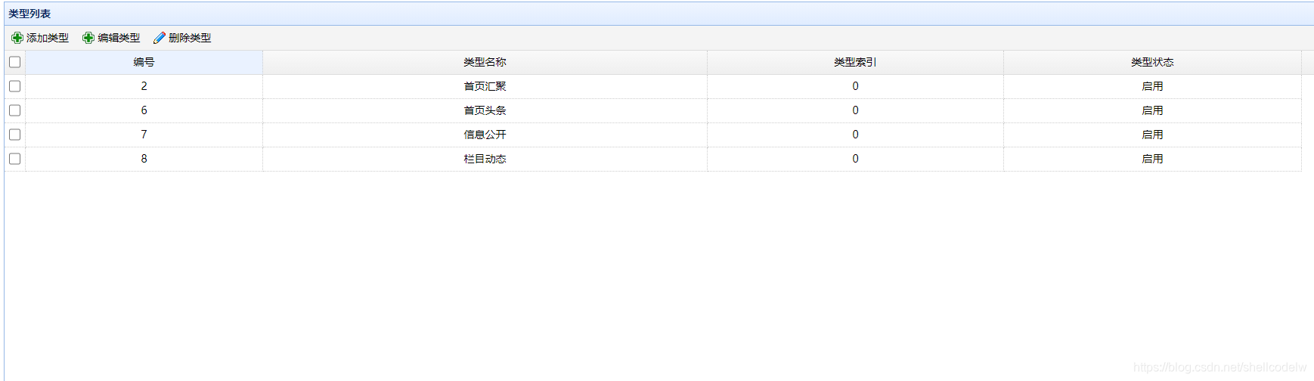Select the 首页头条 name cell
1314x381 pixels.
pos(485,110)
